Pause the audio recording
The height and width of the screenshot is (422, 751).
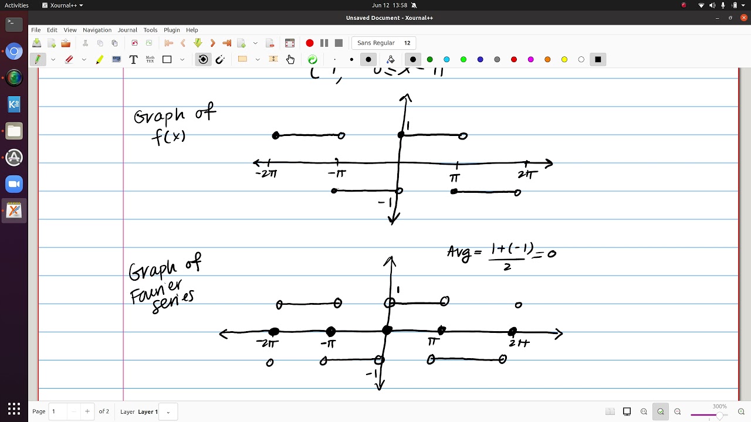coord(324,43)
